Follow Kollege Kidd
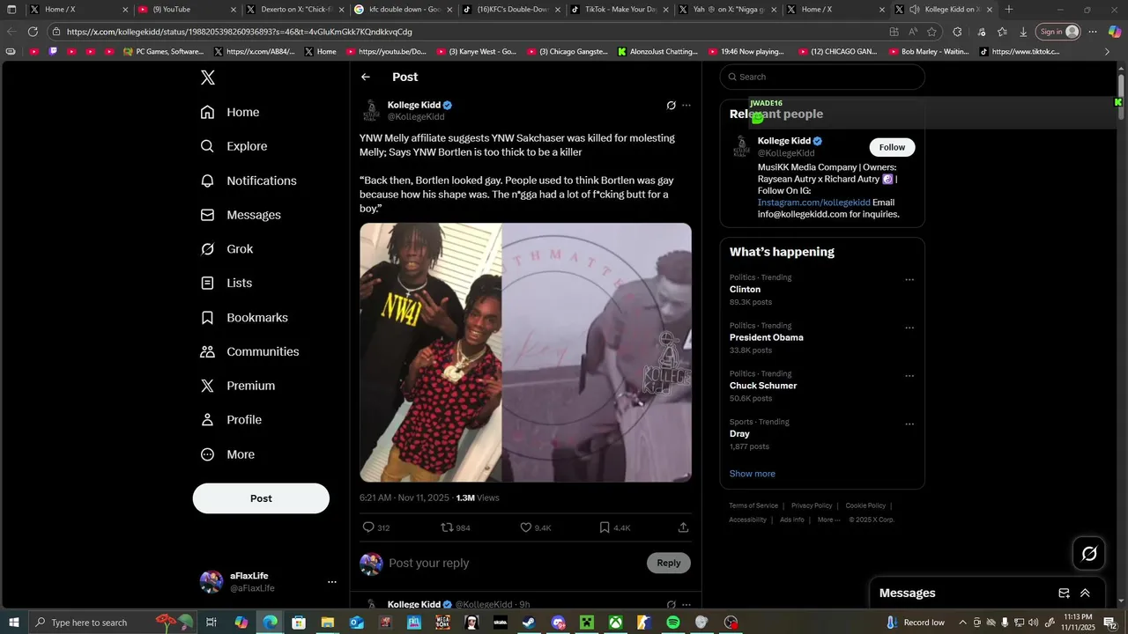 pos(892,147)
